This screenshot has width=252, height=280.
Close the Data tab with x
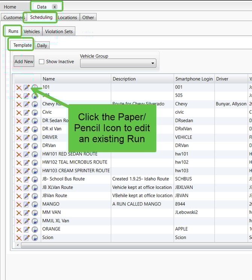click(x=55, y=7)
